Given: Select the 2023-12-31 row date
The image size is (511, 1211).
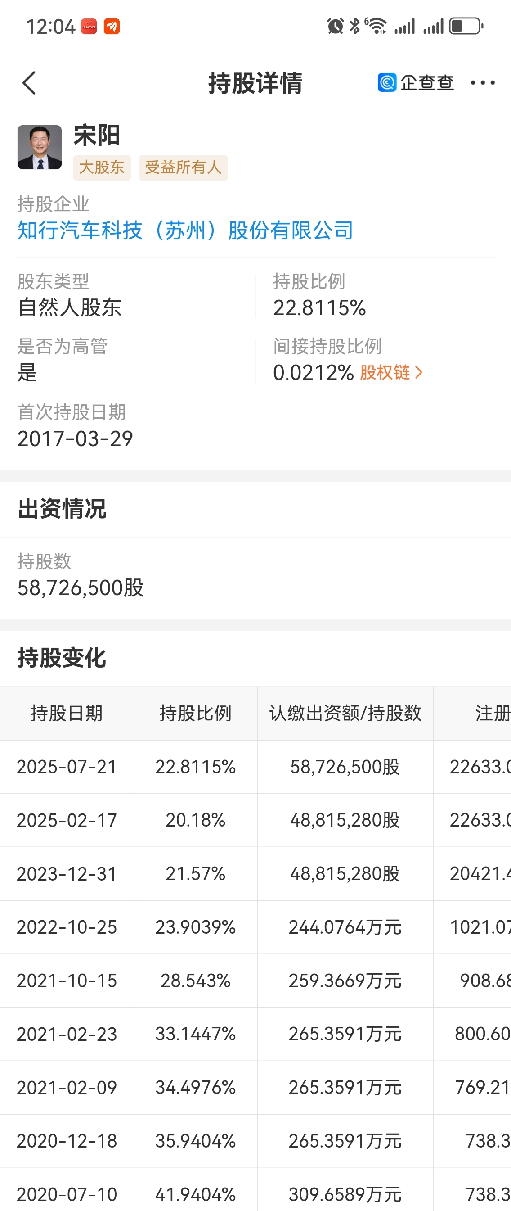Looking at the screenshot, I should pyautogui.click(x=67, y=874).
